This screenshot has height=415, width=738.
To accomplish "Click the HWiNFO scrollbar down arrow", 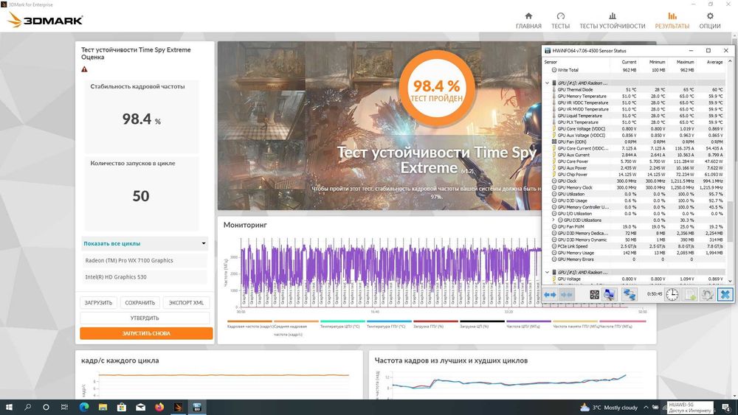I will coord(730,281).
